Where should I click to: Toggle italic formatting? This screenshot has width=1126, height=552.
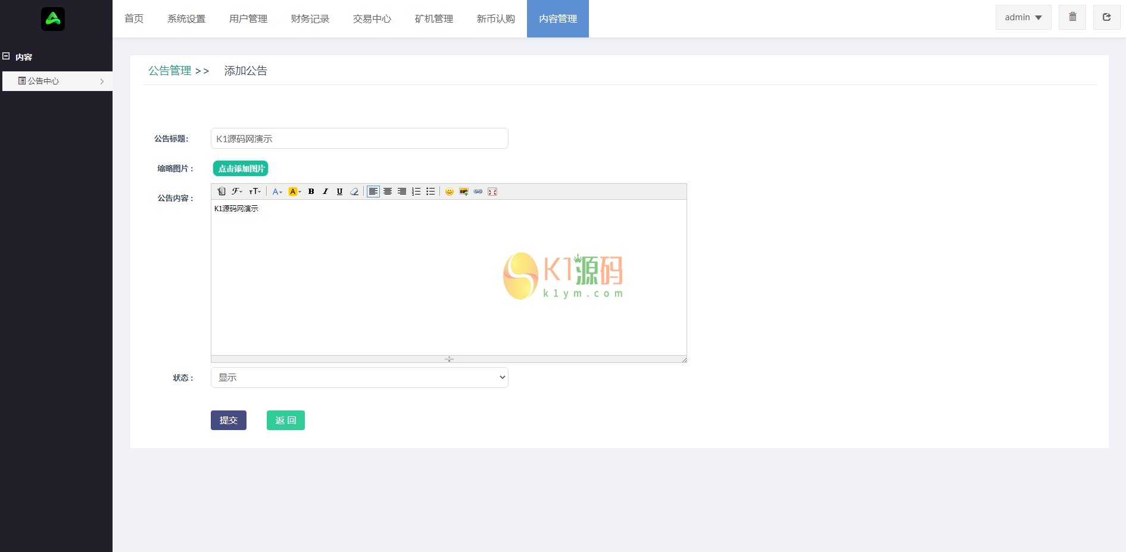325,192
